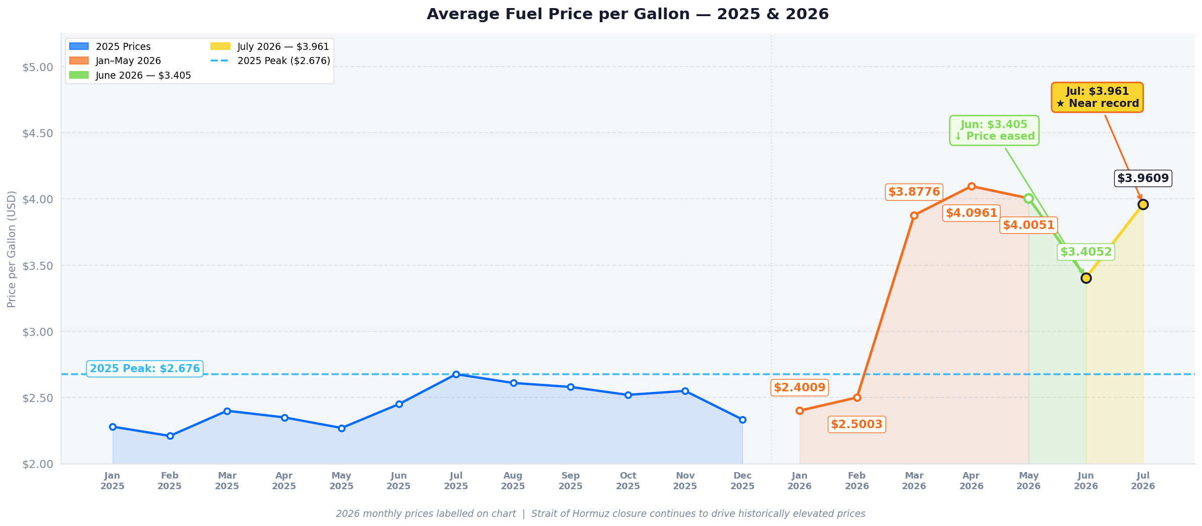The image size is (1202, 526).
Task: Click the Dec 2025 data point
Action: coord(742,420)
